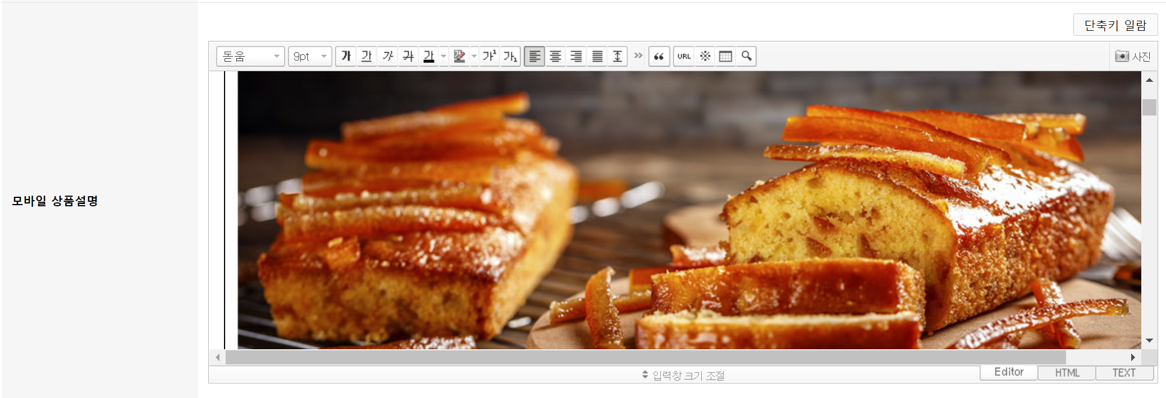
Task: Insert a blockquote
Action: [x=659, y=56]
